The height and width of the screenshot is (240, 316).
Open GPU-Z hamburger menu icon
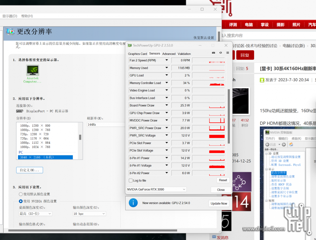228,53
